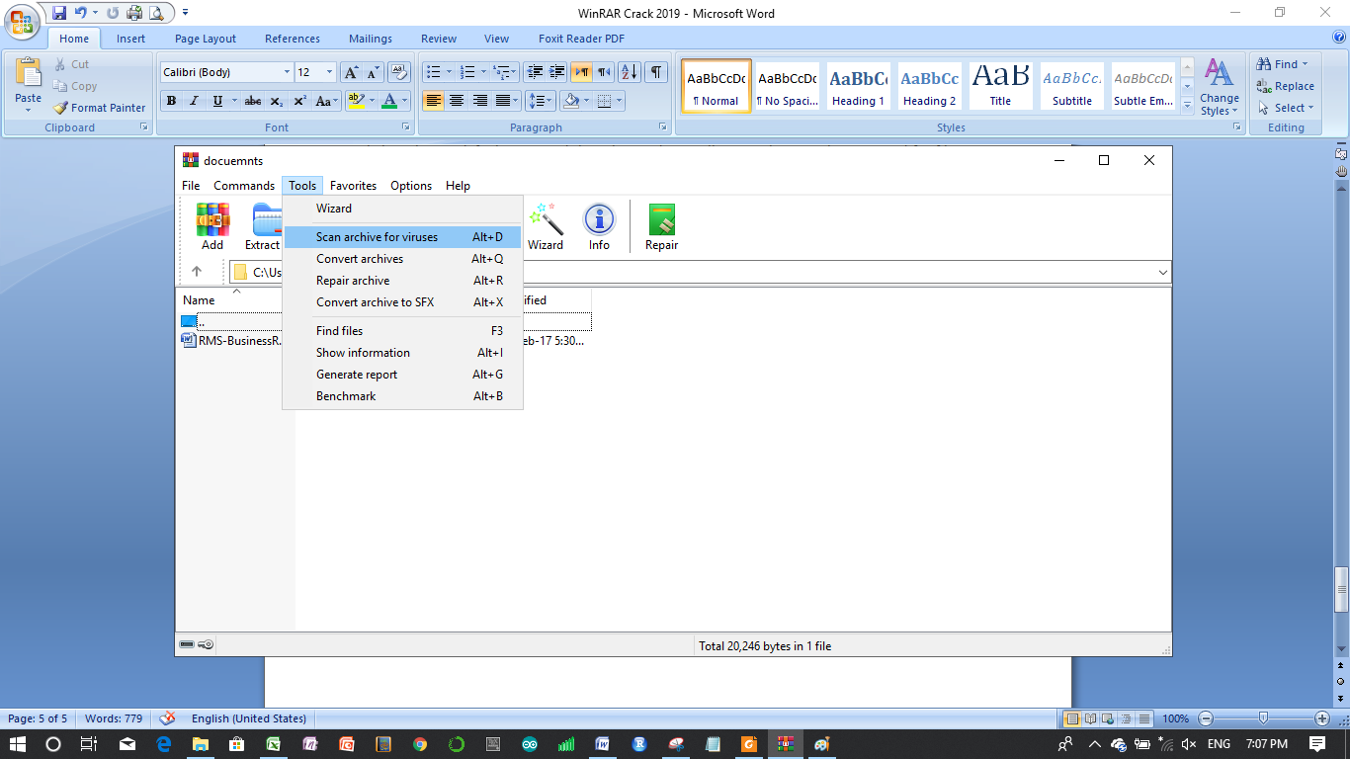The height and width of the screenshot is (759, 1350).
Task: Open WinRAR Favorites menu
Action: (353, 186)
